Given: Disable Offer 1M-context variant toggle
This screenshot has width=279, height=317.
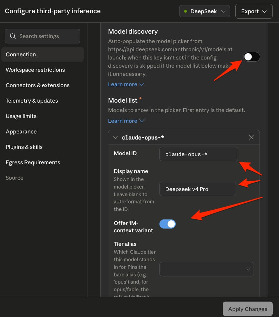Looking at the screenshot, I should point(168,224).
